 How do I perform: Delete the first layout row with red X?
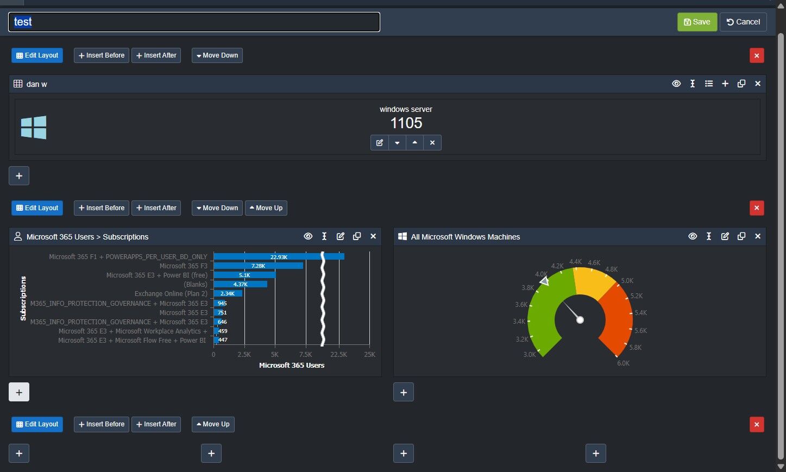click(756, 55)
